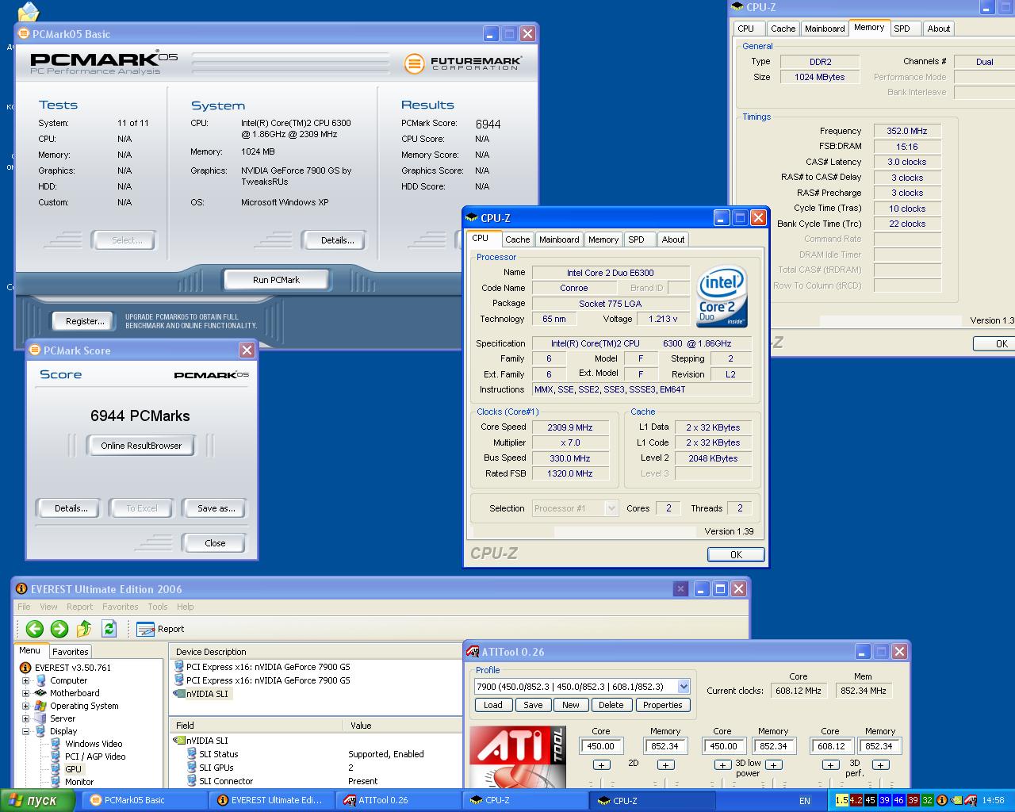Click the 3D perf. Core 608.12 field
Image resolution: width=1015 pixels, height=812 pixels.
click(831, 745)
